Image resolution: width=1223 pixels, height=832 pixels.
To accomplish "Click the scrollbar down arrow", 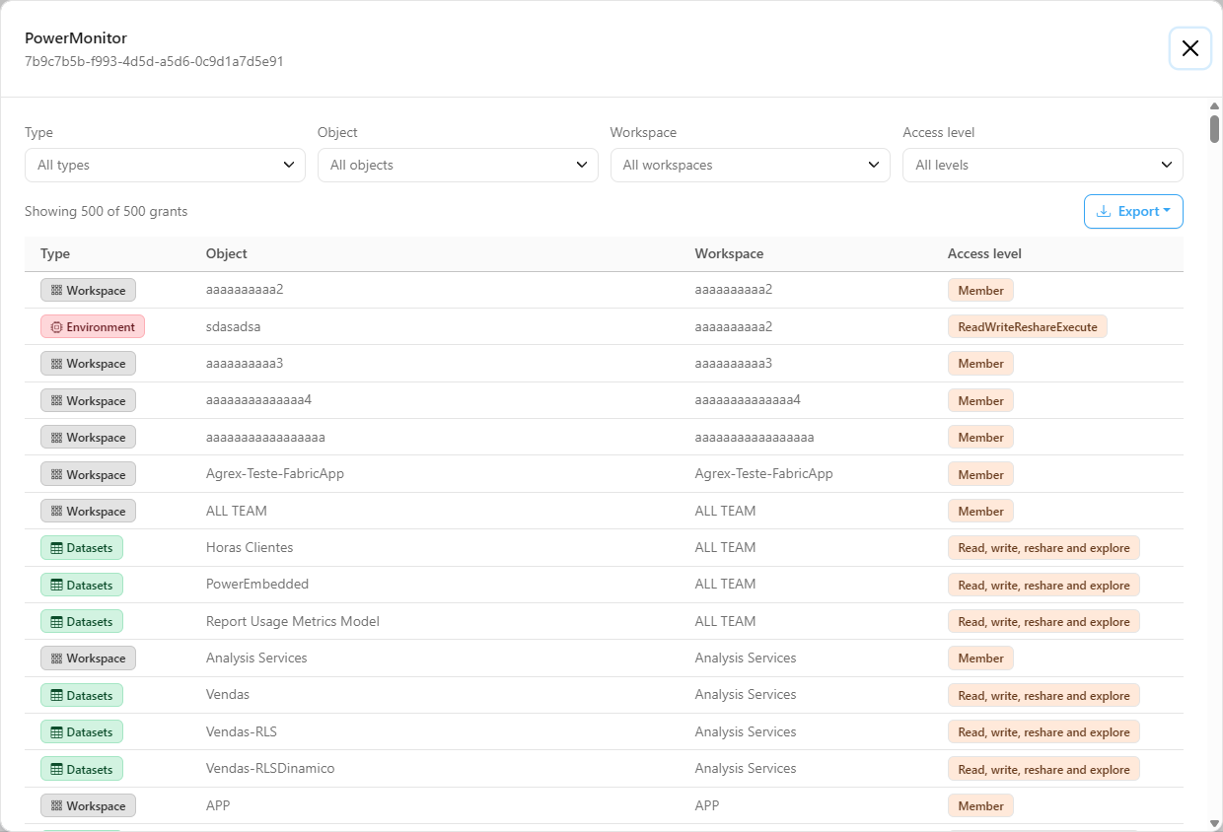I will tap(1214, 823).
